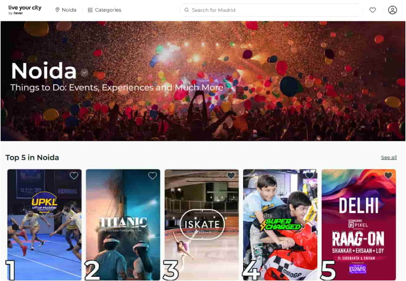Open the Delhi Raag-On concert card
Viewport: 406px width, 281px height.
(x=359, y=224)
